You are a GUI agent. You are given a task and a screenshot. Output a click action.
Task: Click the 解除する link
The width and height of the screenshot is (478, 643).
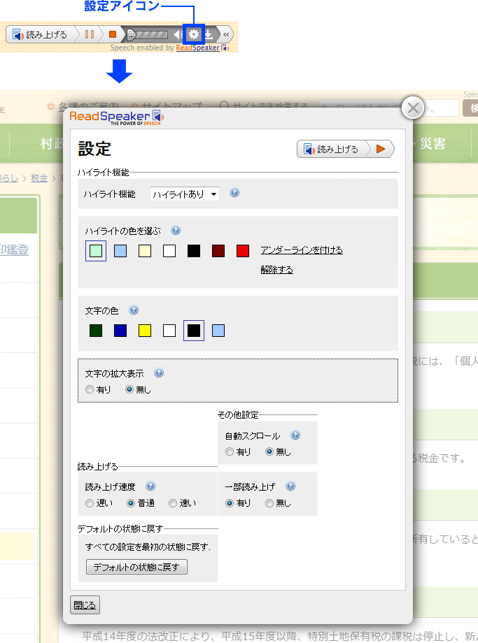[x=276, y=270]
